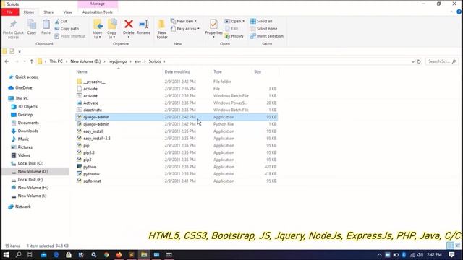
Task: Click the taskbar search icon
Action: (18, 255)
